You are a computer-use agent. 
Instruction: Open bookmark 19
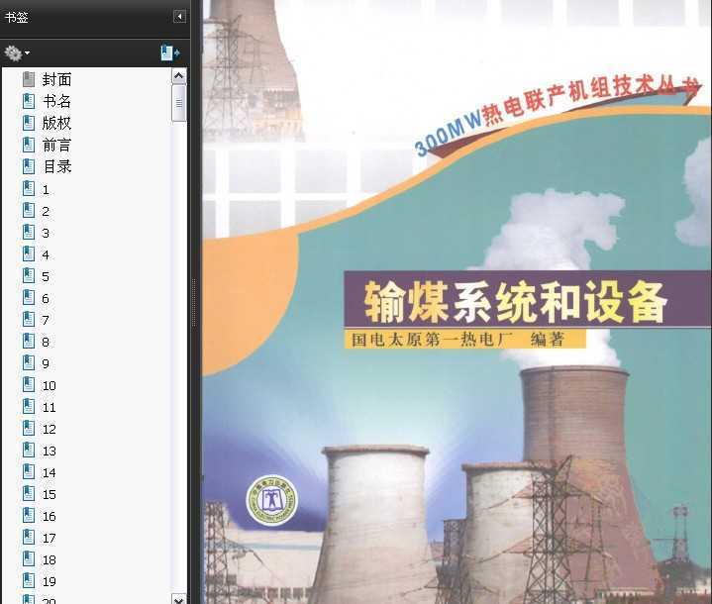[50, 582]
